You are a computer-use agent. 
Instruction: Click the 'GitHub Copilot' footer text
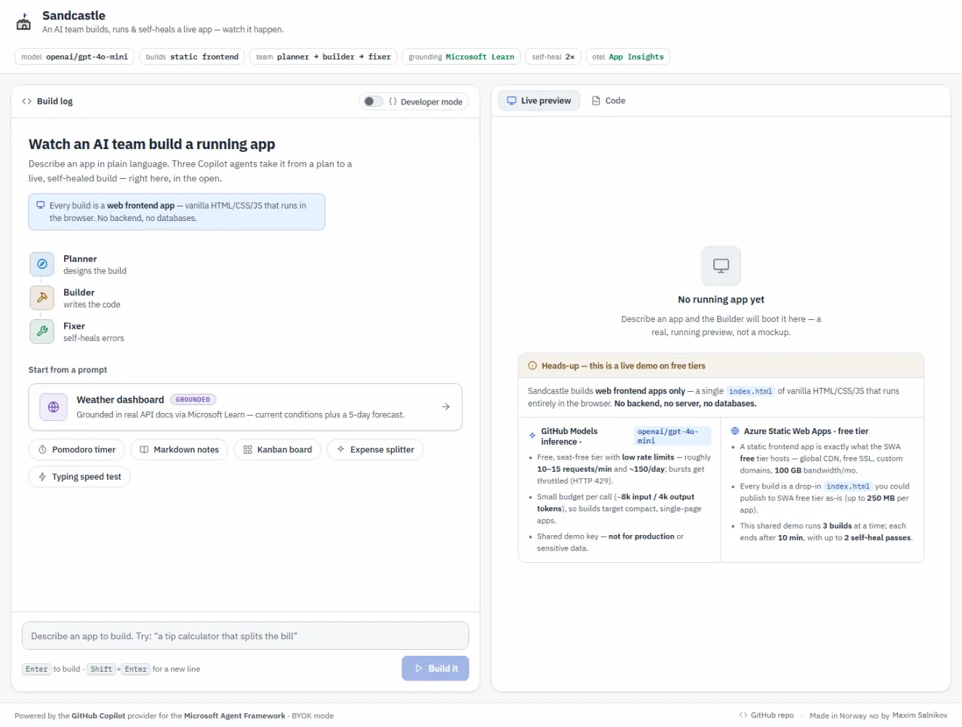pos(98,716)
